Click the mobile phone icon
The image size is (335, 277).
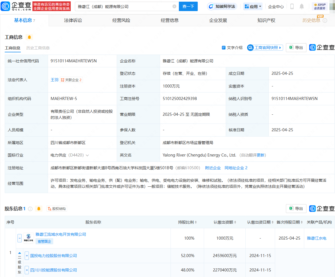point(292,6)
